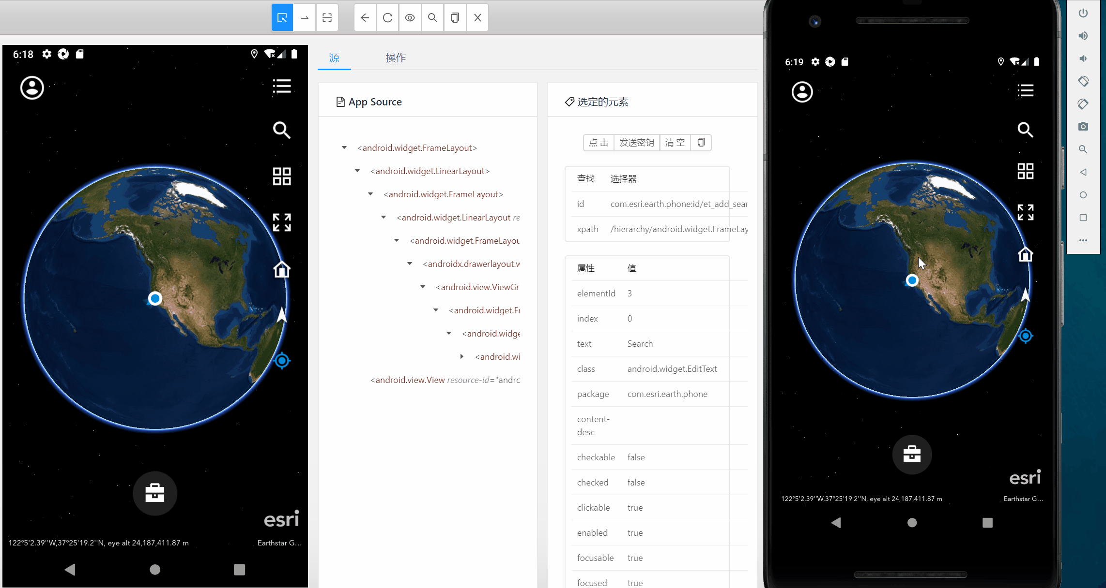
Task: Tap the toolbox button in inspector screenshot
Action: [155, 493]
